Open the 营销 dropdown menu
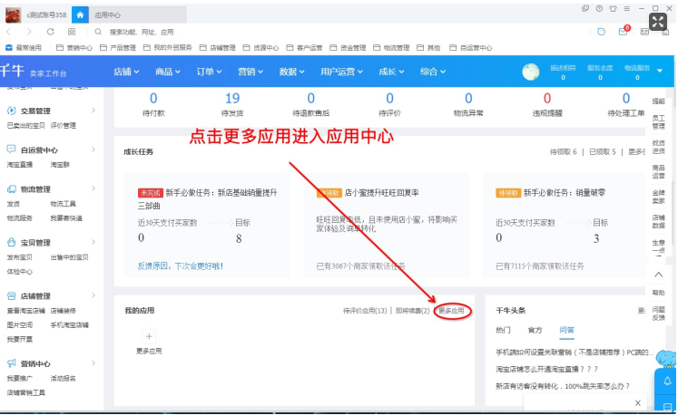Image resolution: width=678 pixels, height=415 pixels. (x=251, y=72)
